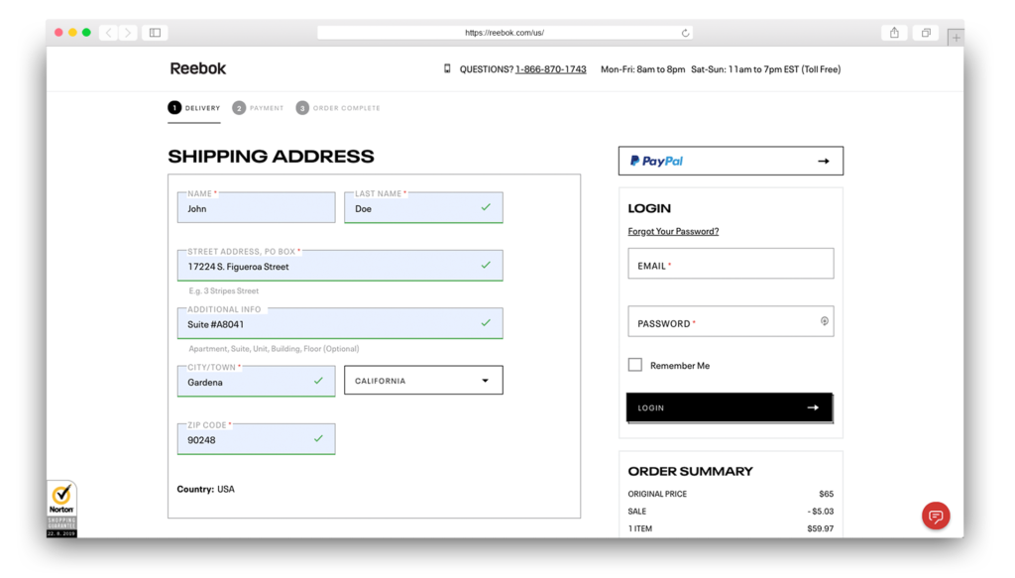Screen dimensions: 1015x578
Task: Reload the page with refresh icon
Action: tap(685, 33)
